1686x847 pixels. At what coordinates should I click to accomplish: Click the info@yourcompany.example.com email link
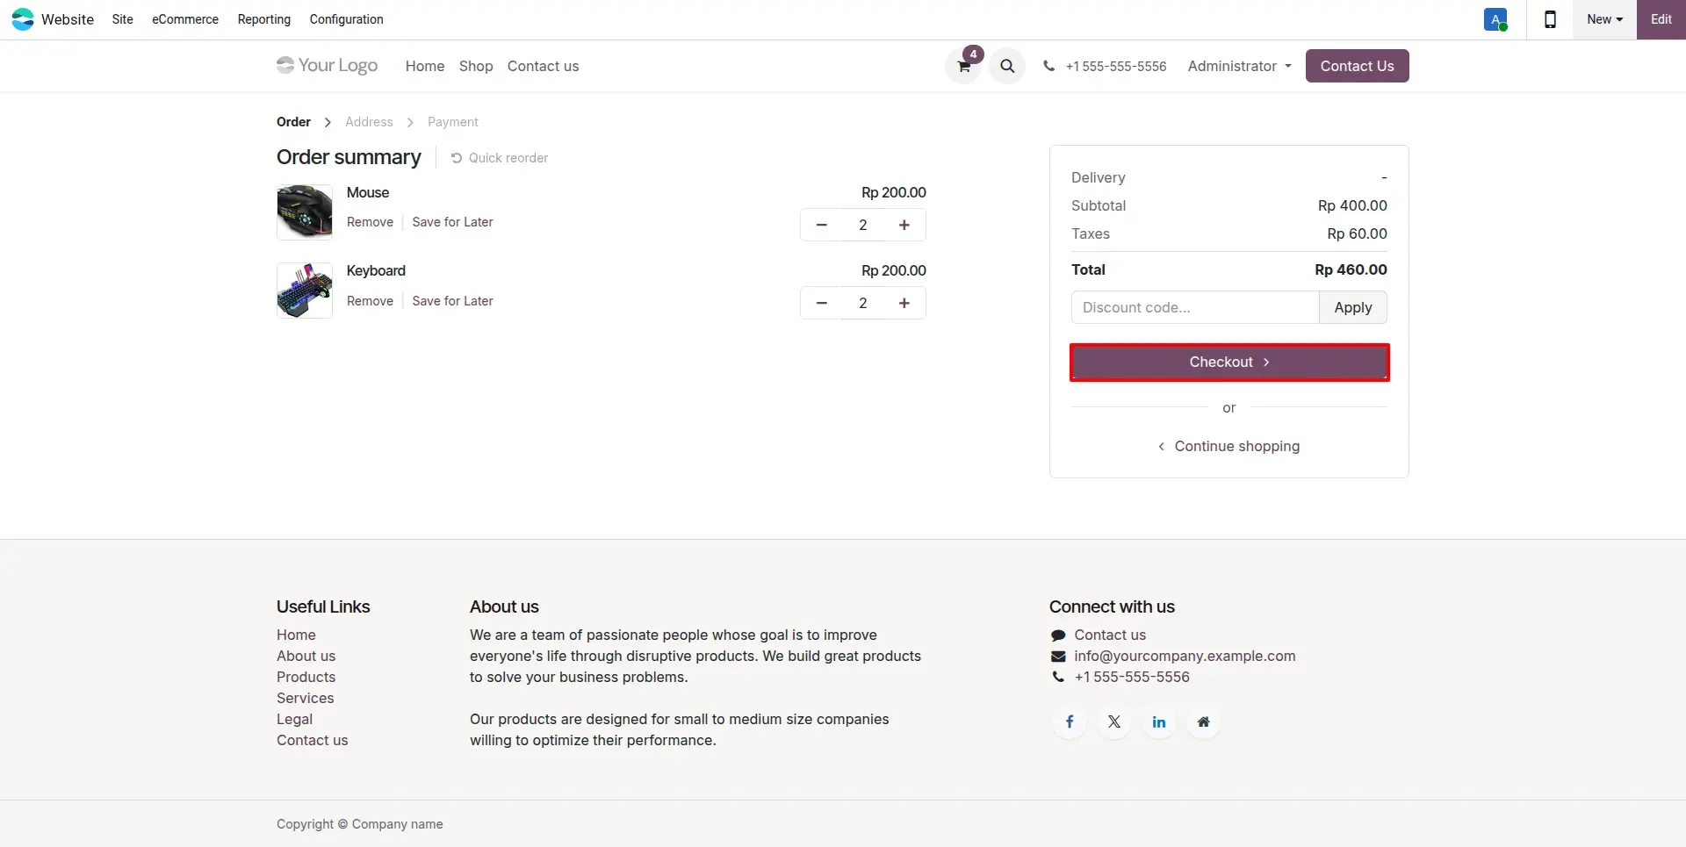(1185, 656)
